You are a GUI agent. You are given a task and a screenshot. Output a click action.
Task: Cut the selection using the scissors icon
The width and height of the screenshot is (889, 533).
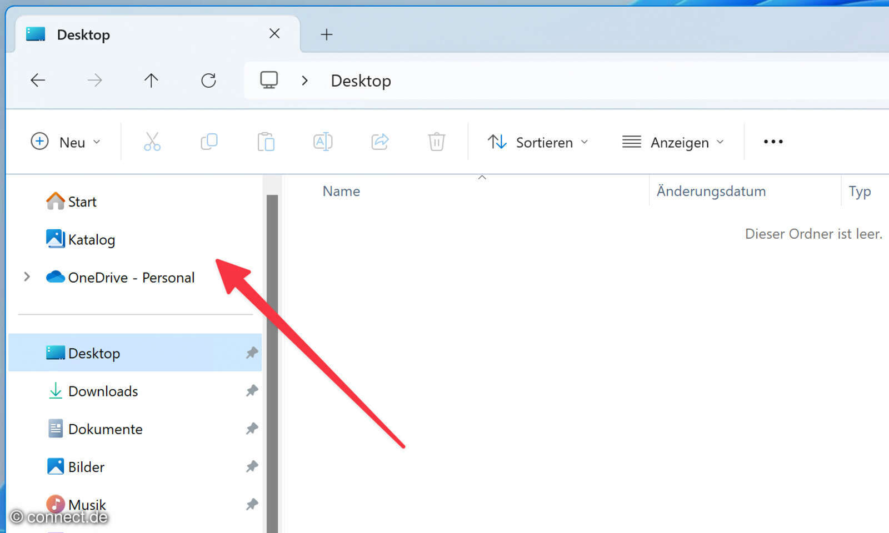tap(152, 142)
